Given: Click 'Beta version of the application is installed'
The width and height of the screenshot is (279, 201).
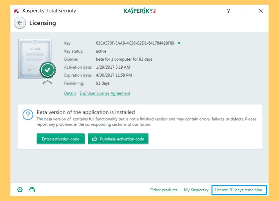Looking at the screenshot, I should coord(86,112).
